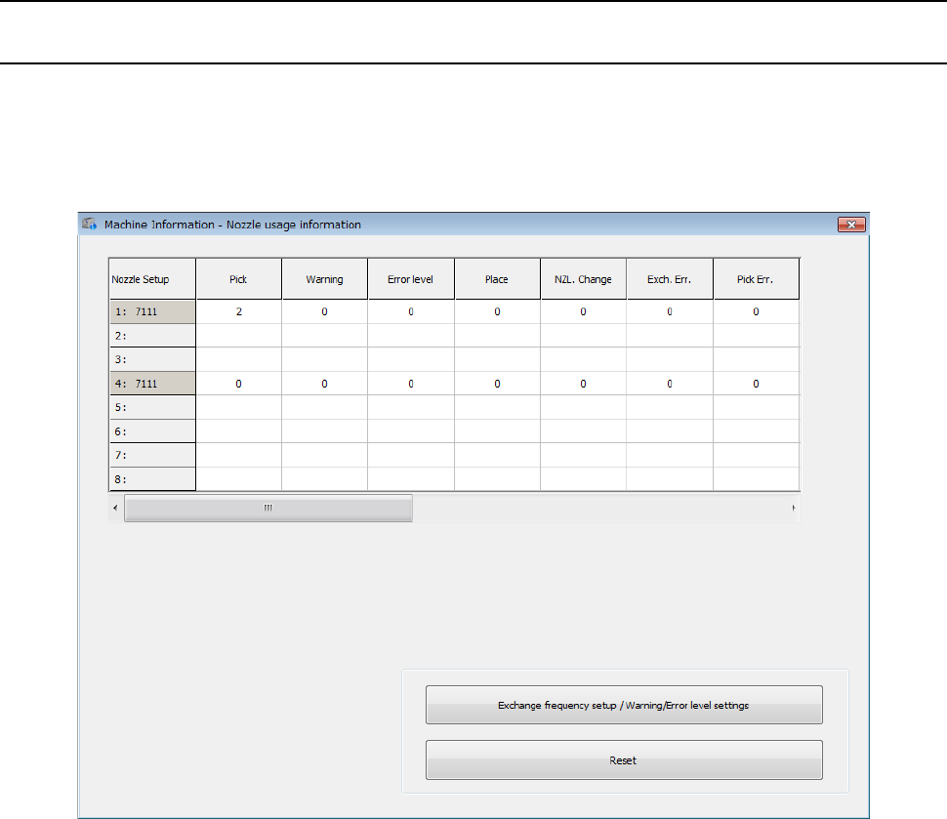Click the Reset button
Image resolution: width=947 pixels, height=819 pixels.
(x=624, y=760)
